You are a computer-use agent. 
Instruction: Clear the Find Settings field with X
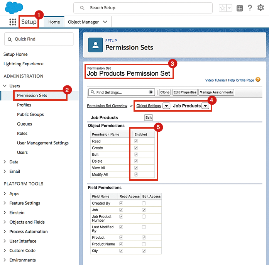(x=151, y=92)
